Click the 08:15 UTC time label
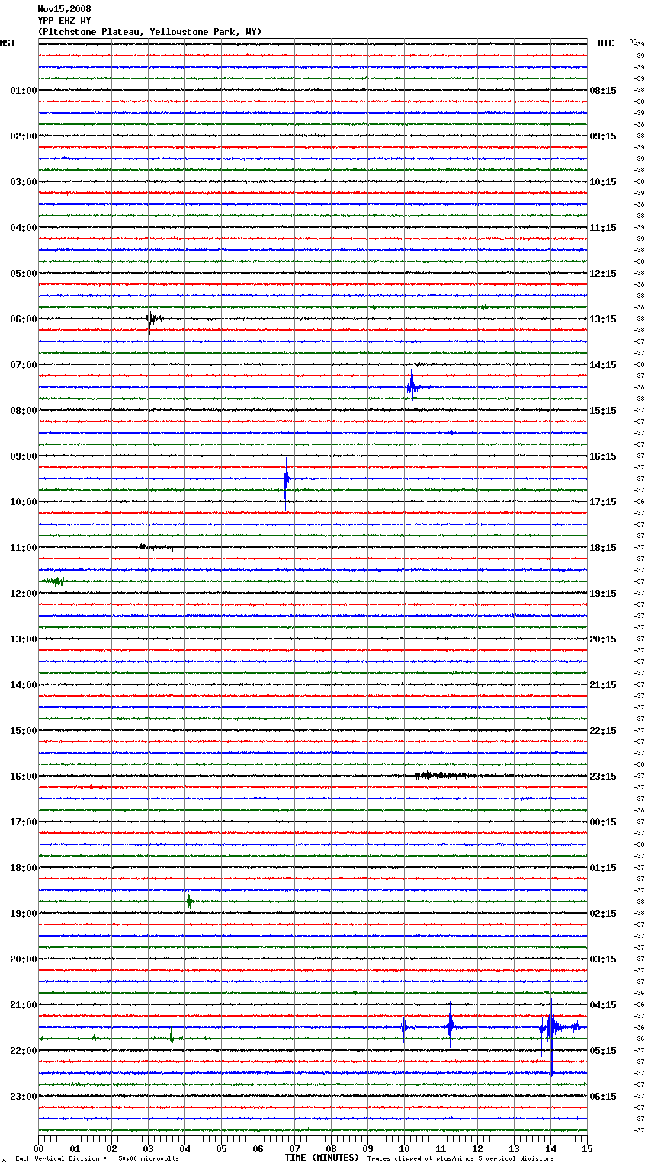Viewport: 648px width, 1169px height. tap(603, 91)
